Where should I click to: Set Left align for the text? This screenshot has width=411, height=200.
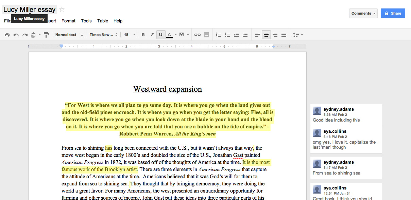(x=257, y=35)
